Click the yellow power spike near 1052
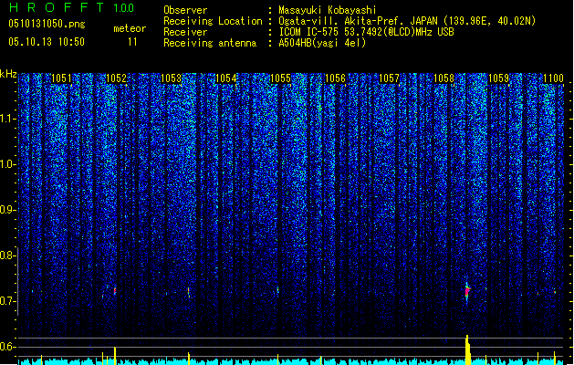 (115, 356)
